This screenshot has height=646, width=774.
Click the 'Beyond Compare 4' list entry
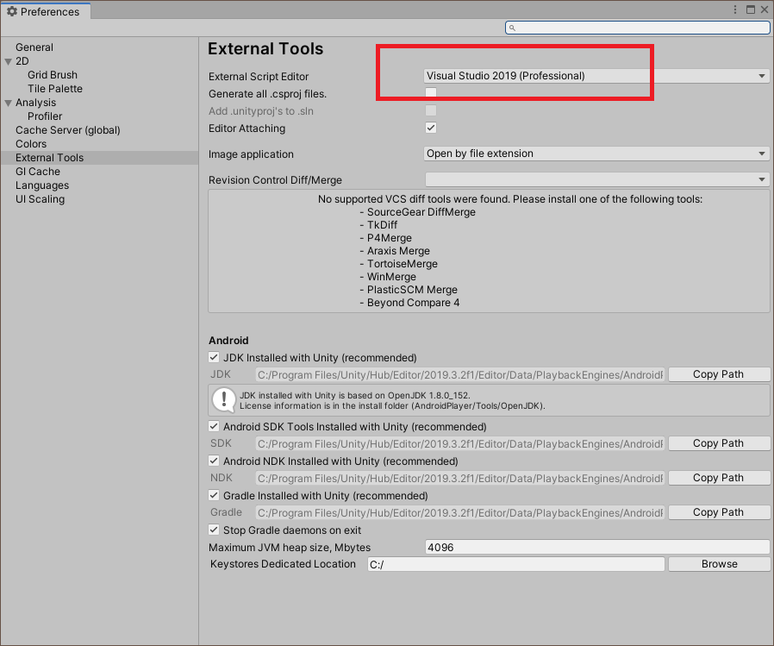(x=413, y=303)
